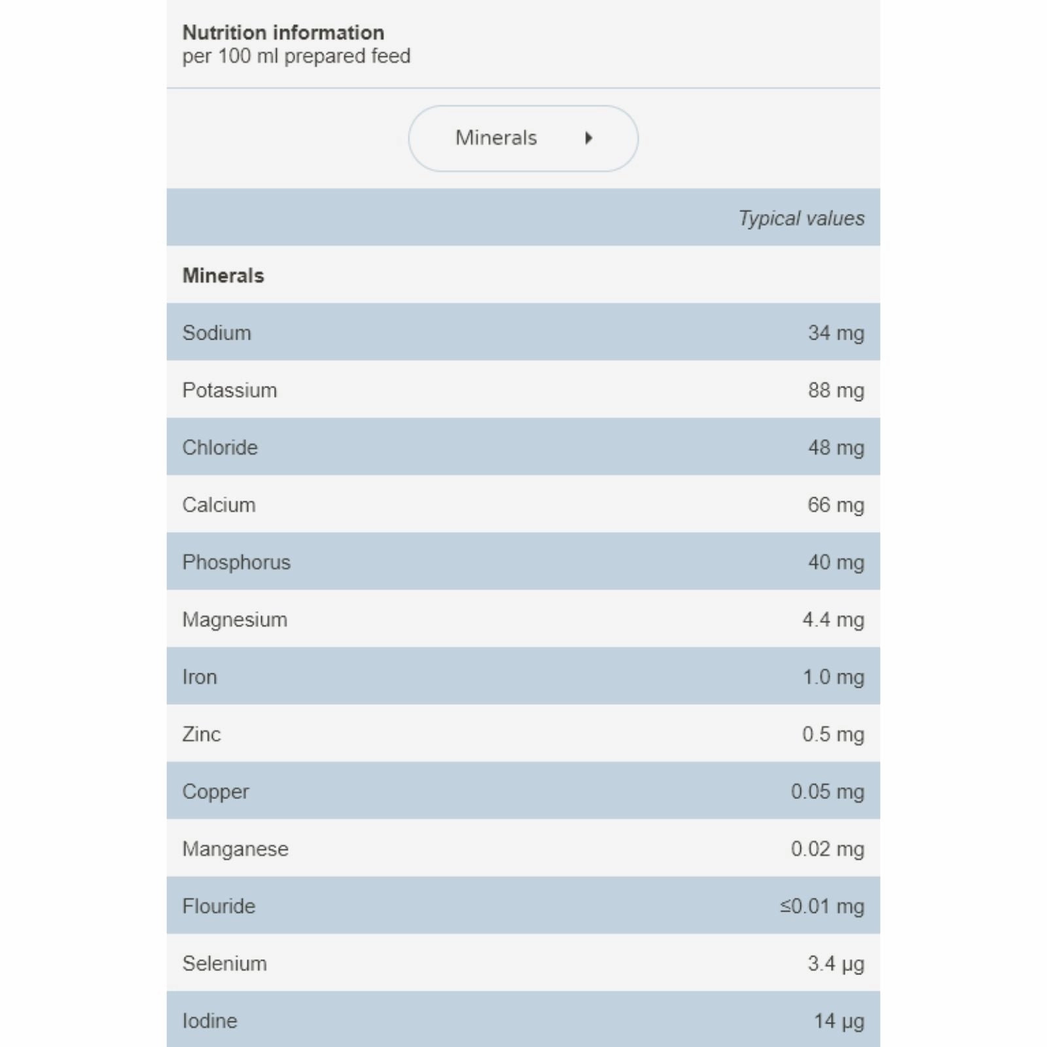
Task: Select the Selenium row
Action: pos(523,963)
